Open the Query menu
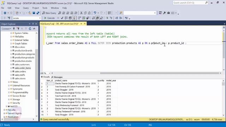 26,8
